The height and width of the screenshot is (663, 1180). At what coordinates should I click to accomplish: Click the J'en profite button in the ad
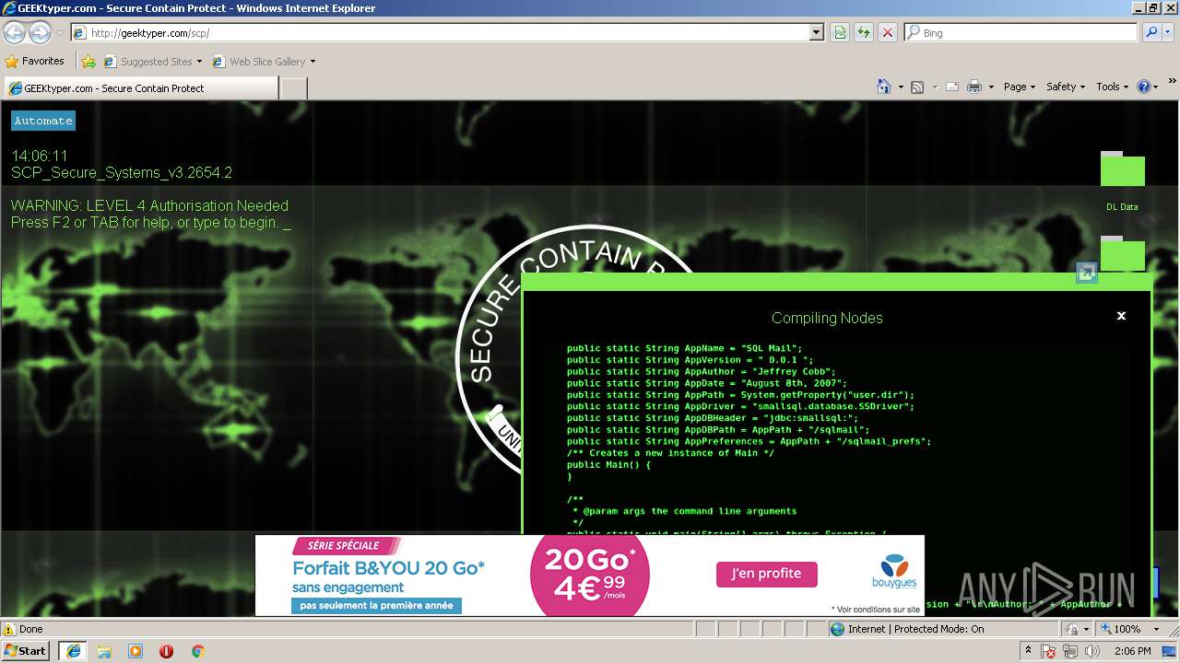pos(766,574)
